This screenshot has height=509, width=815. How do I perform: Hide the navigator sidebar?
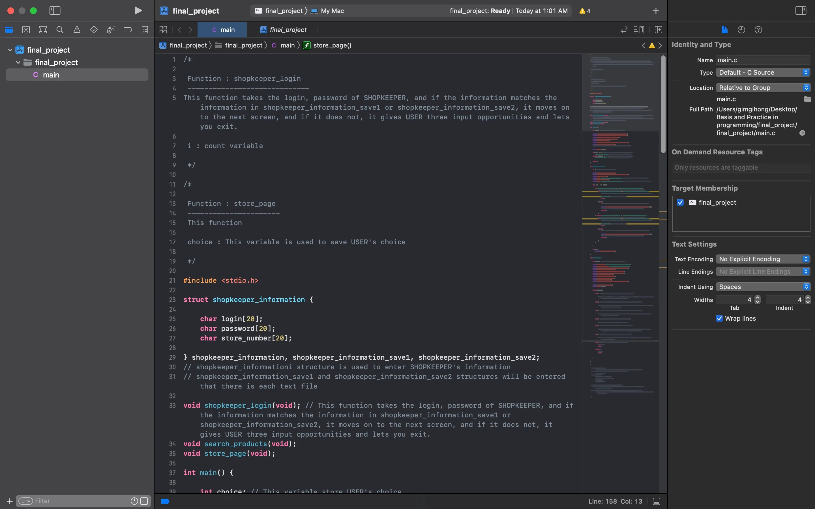pos(55,11)
